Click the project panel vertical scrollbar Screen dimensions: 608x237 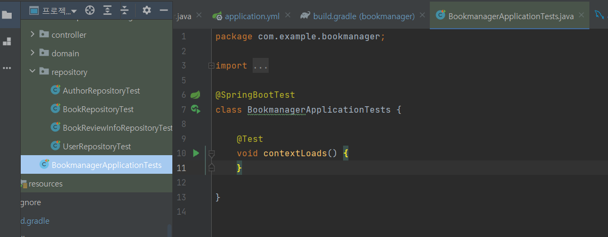170,231
